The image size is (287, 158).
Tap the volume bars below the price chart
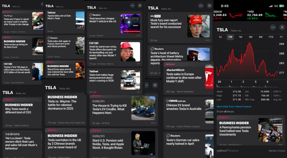[247, 86]
